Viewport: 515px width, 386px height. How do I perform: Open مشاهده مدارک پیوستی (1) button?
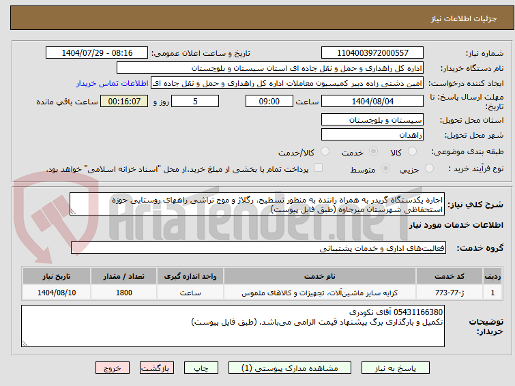(x=290, y=368)
